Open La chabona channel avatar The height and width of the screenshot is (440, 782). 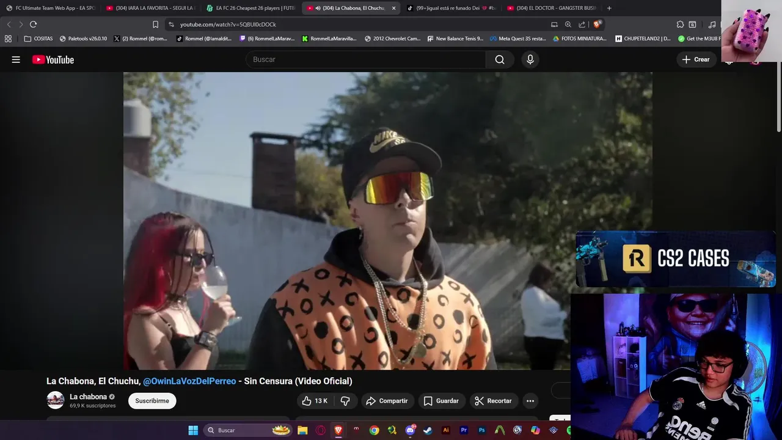(56, 400)
